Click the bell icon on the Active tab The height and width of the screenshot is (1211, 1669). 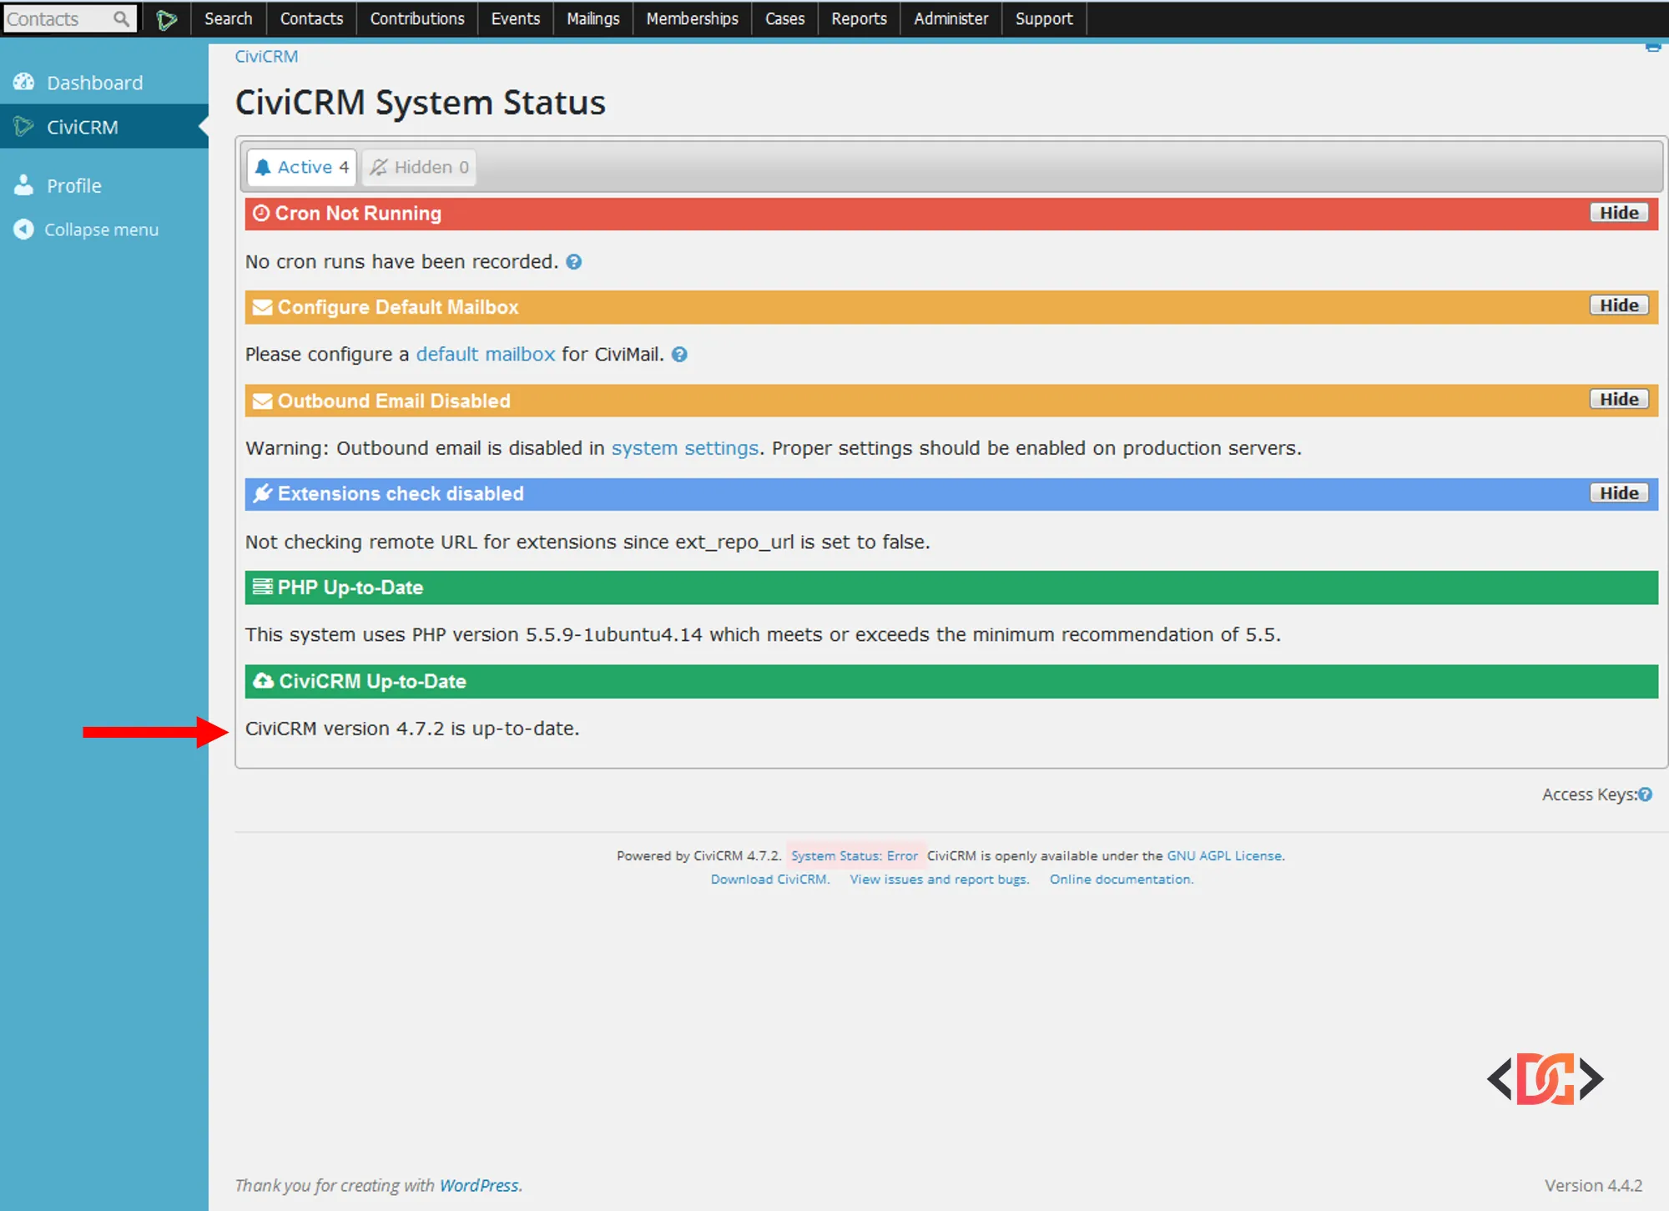[264, 167]
